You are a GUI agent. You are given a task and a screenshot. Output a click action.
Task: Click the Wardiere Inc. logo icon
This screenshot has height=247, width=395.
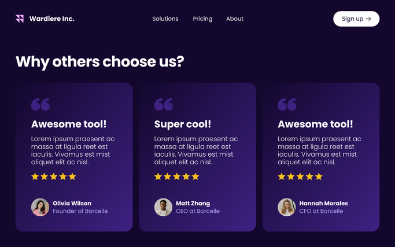pyautogui.click(x=20, y=19)
